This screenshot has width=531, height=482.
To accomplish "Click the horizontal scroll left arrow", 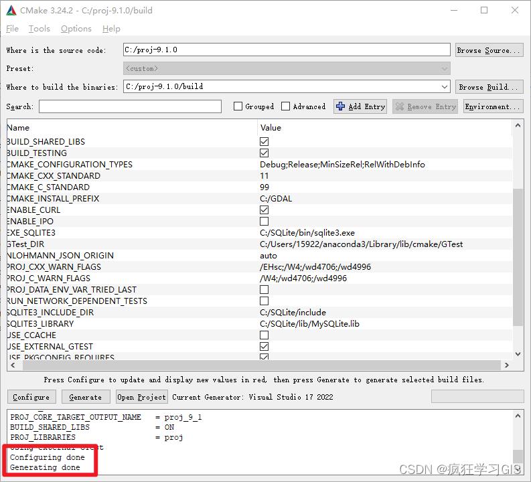I will click(x=13, y=366).
